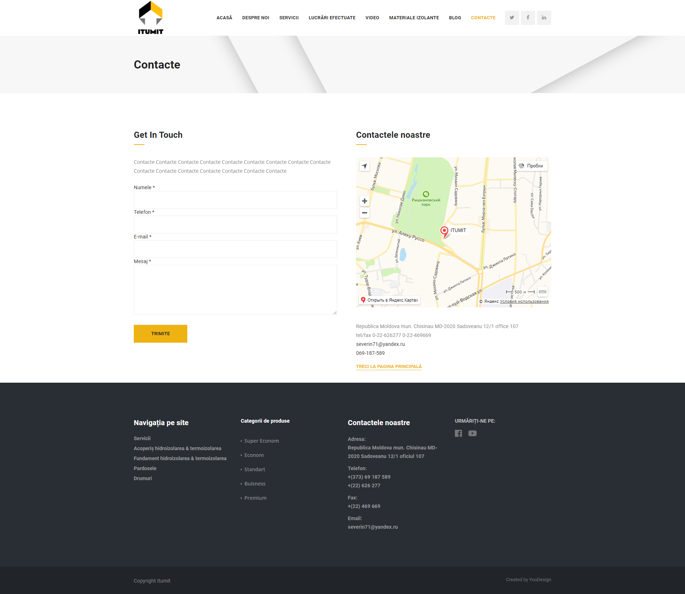Click the ITUMIT logo in header
685x594 pixels.
pos(151,17)
